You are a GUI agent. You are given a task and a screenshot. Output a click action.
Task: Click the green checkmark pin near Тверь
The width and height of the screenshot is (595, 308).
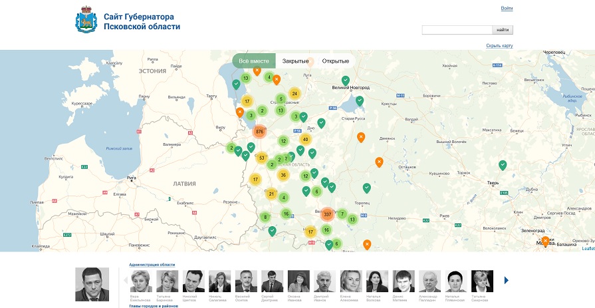[x=503, y=164]
